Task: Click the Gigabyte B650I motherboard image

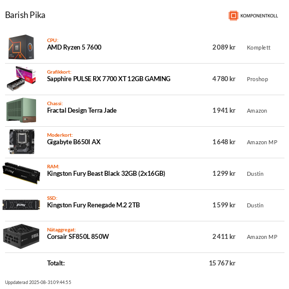Action: coord(22,142)
